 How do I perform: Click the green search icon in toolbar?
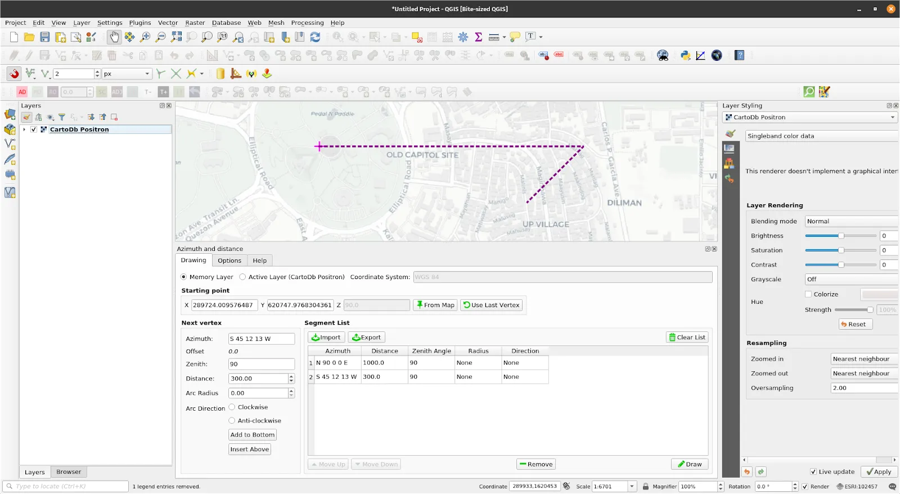point(809,92)
